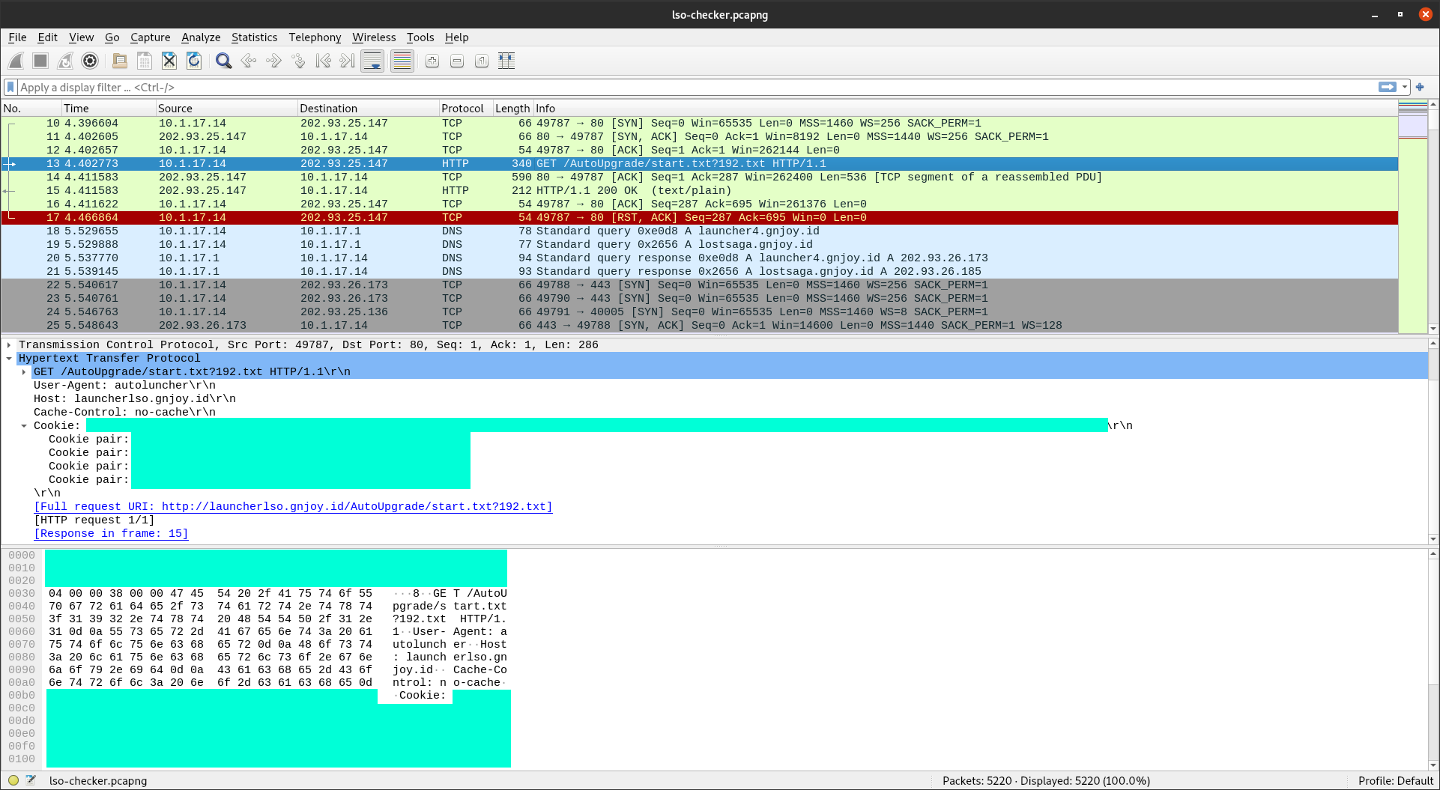Follow the Full request URI link
Screen dimensions: 1440x790
tap(293, 507)
